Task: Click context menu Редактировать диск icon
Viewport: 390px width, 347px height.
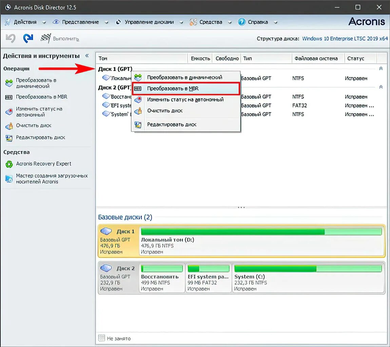Action: [138, 124]
